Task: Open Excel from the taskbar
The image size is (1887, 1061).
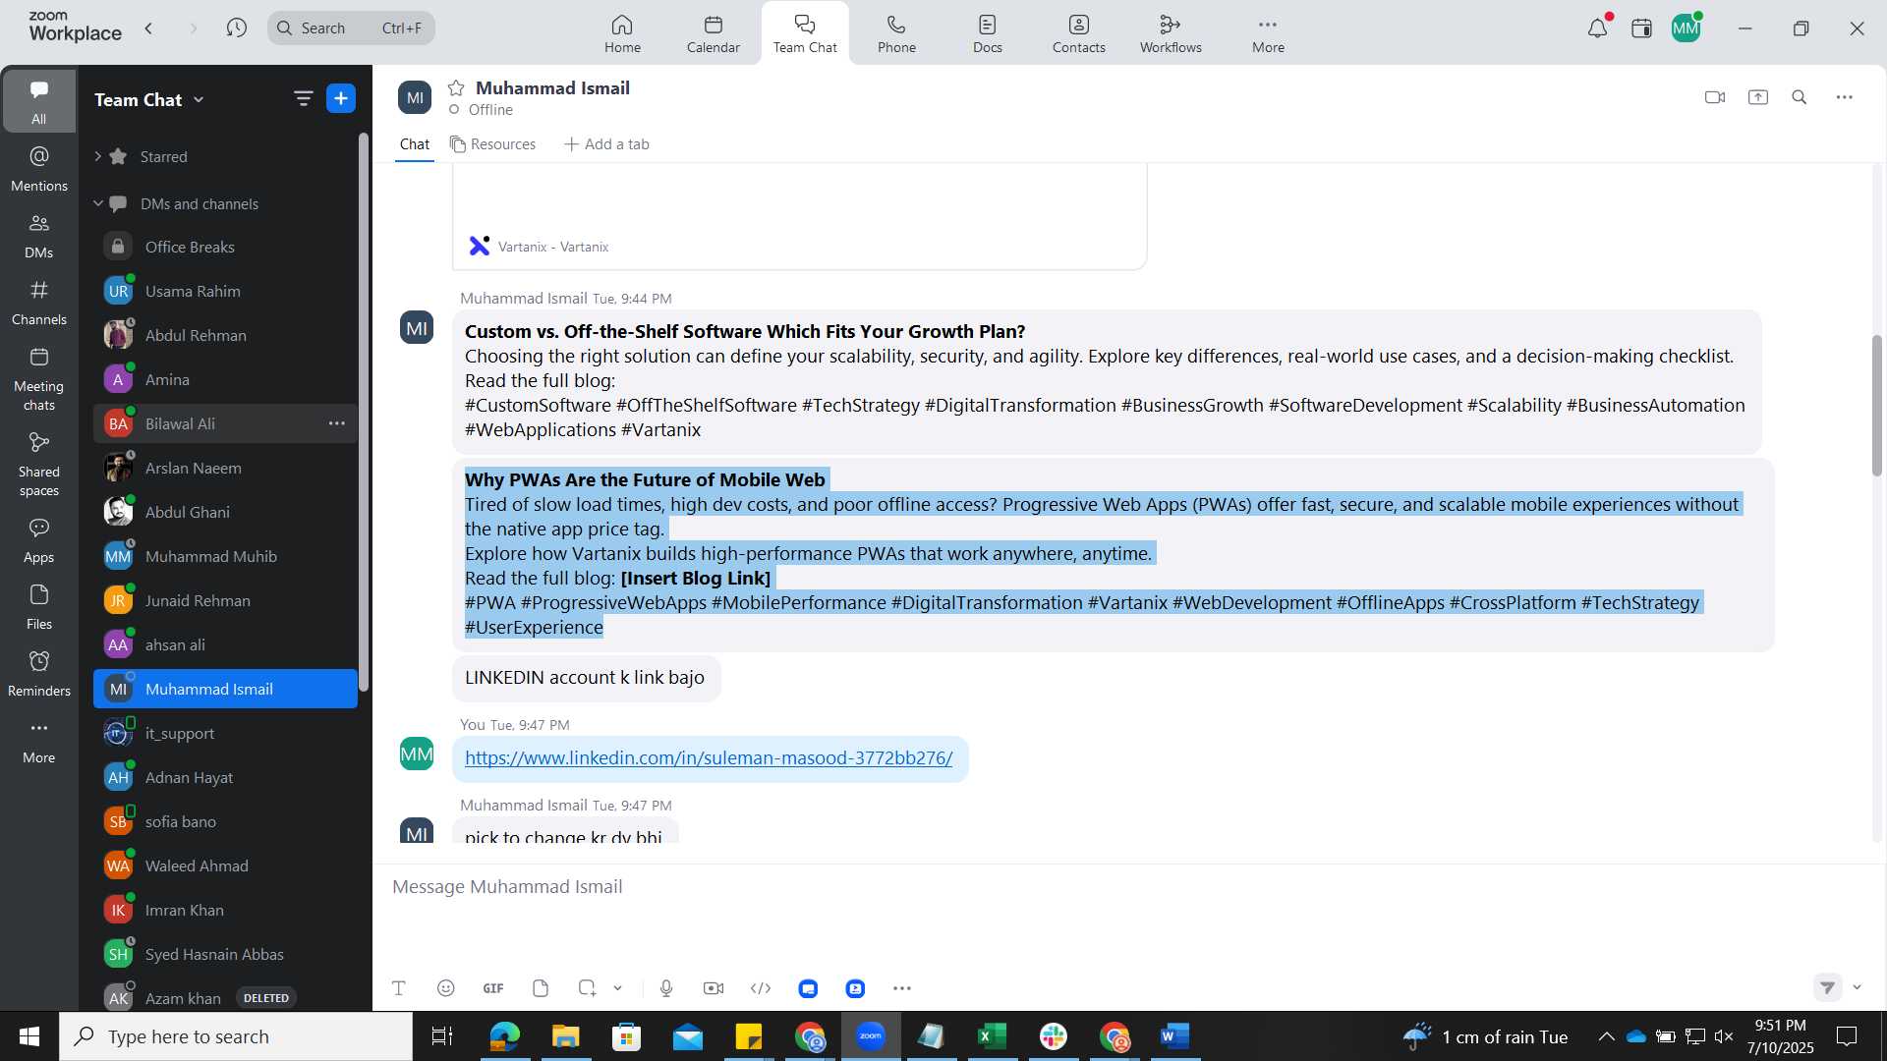Action: pos(993,1036)
